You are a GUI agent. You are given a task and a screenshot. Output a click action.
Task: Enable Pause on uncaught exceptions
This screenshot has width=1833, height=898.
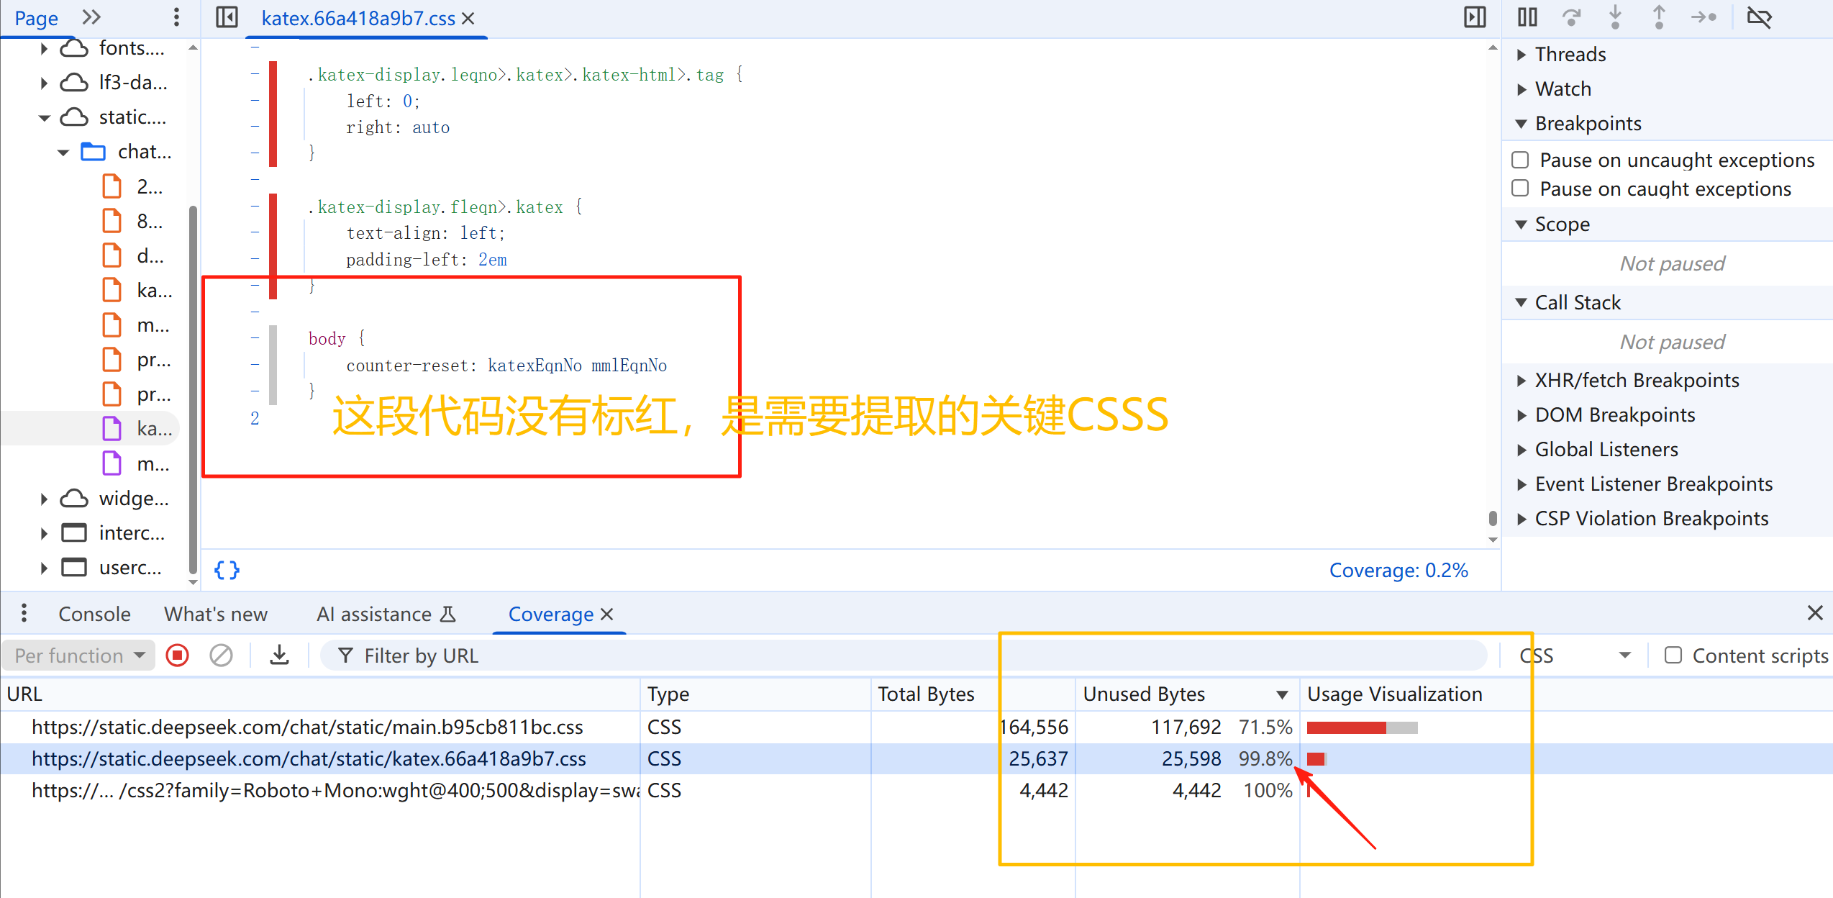(1520, 160)
